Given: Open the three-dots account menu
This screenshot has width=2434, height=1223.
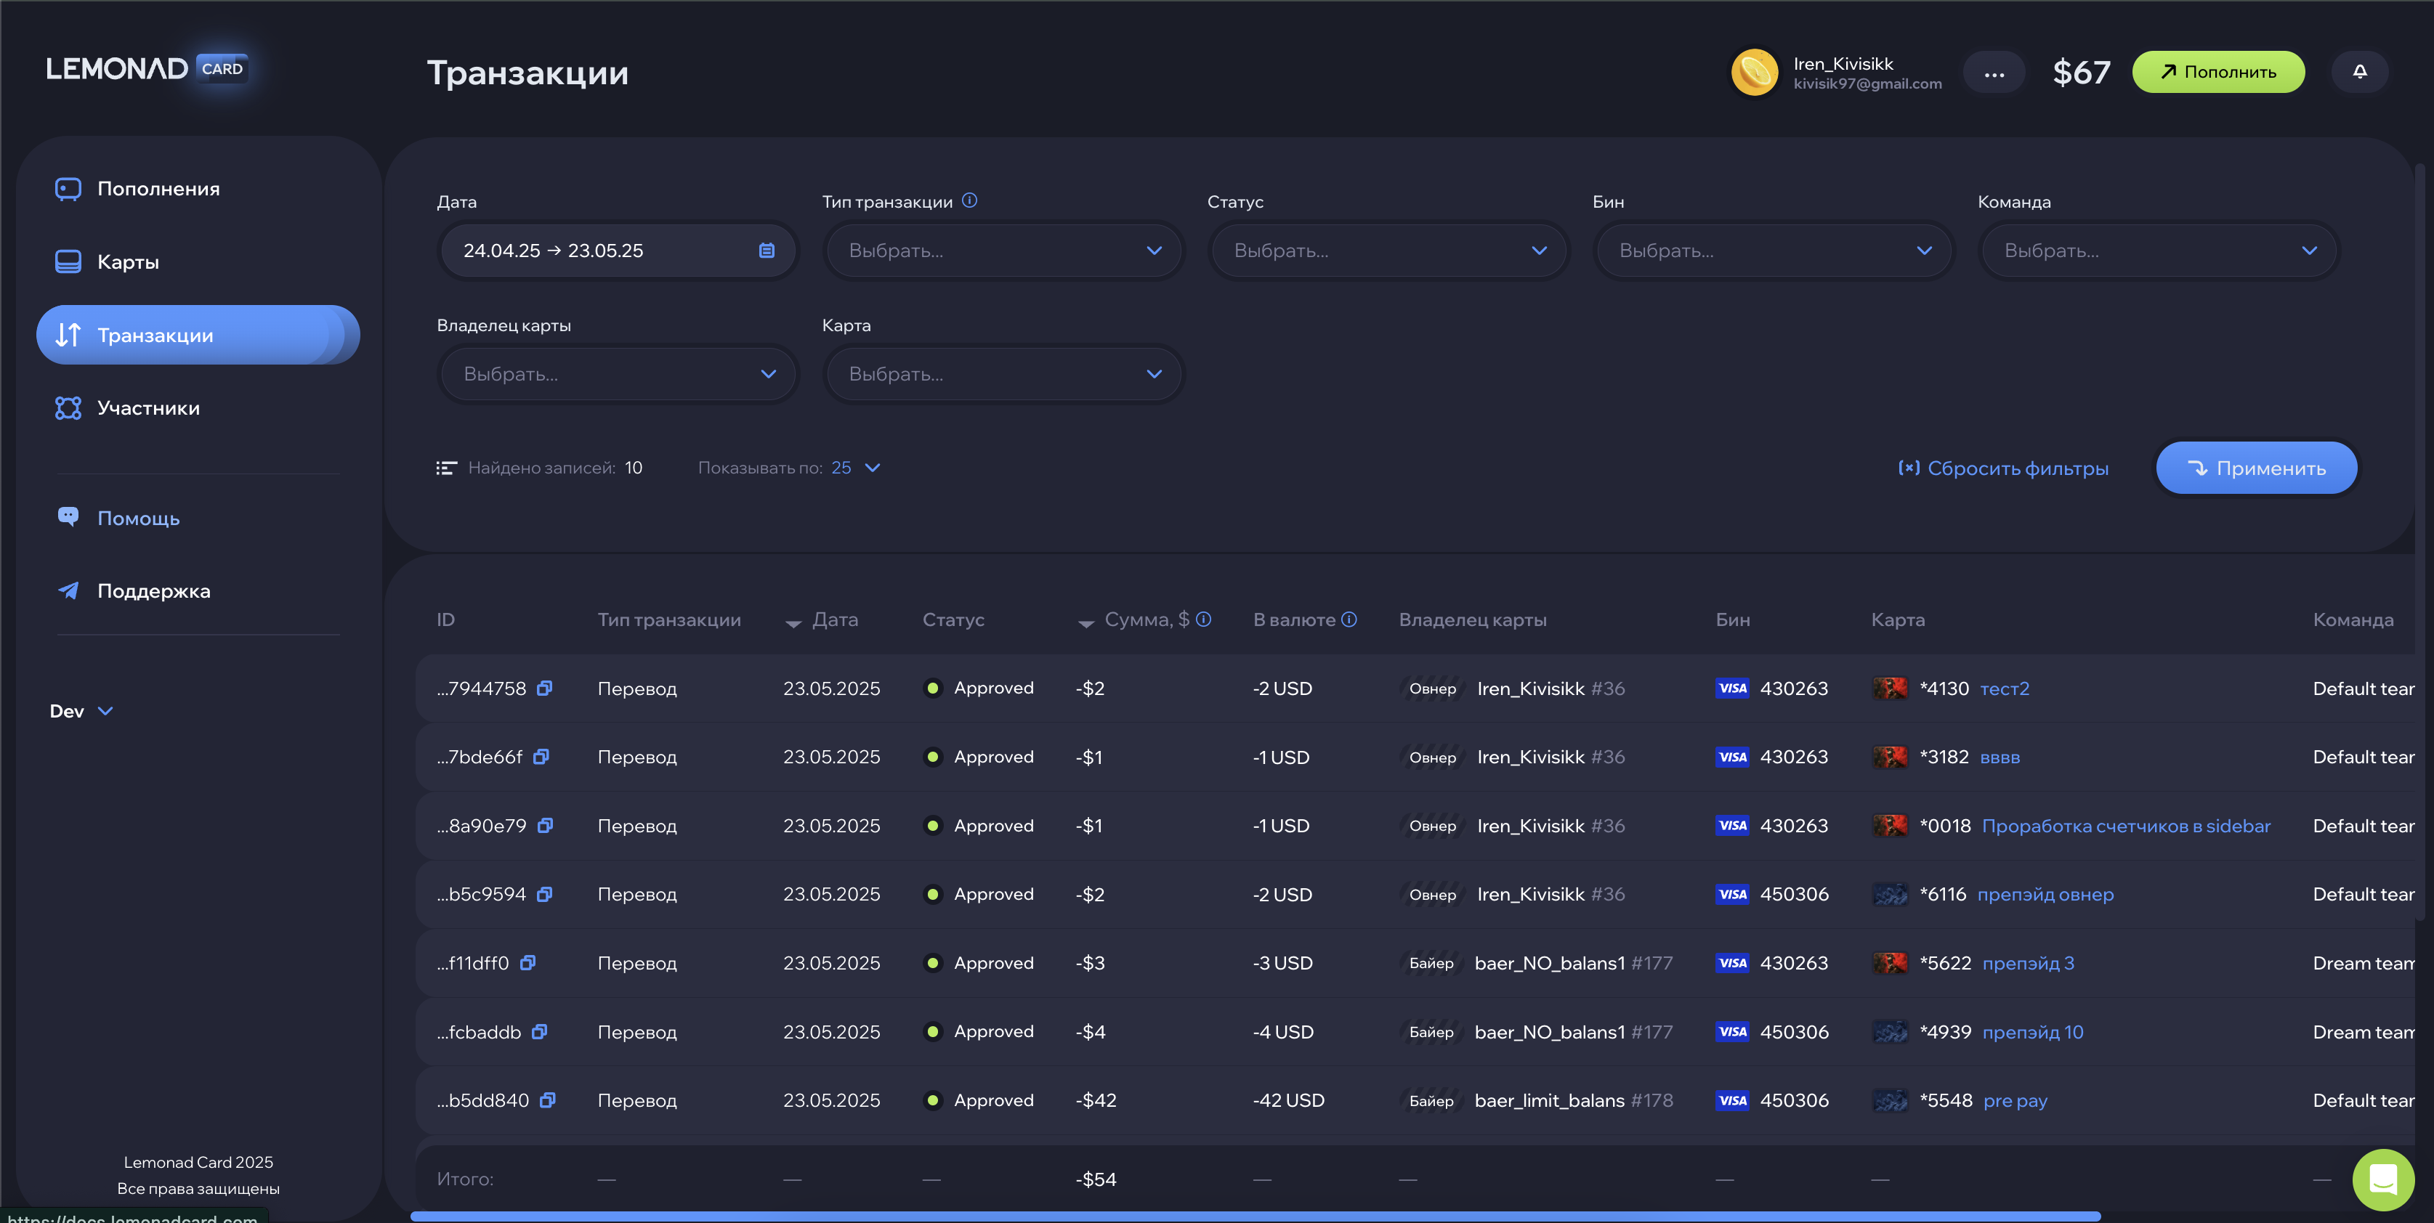Looking at the screenshot, I should (x=1994, y=73).
